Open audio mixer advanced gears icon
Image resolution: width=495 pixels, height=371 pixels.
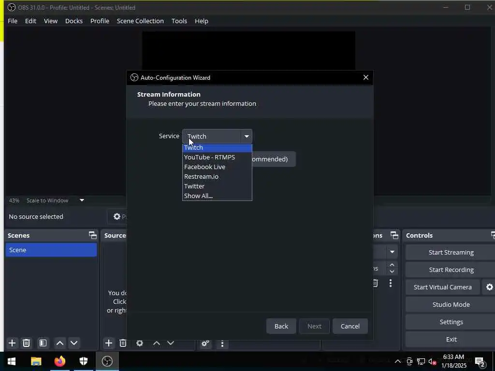(205, 343)
